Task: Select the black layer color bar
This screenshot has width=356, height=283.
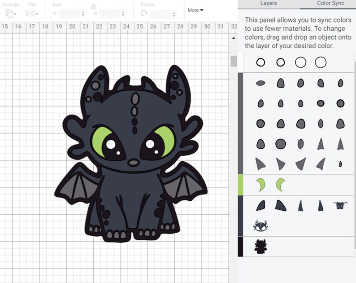Action: tap(240, 247)
